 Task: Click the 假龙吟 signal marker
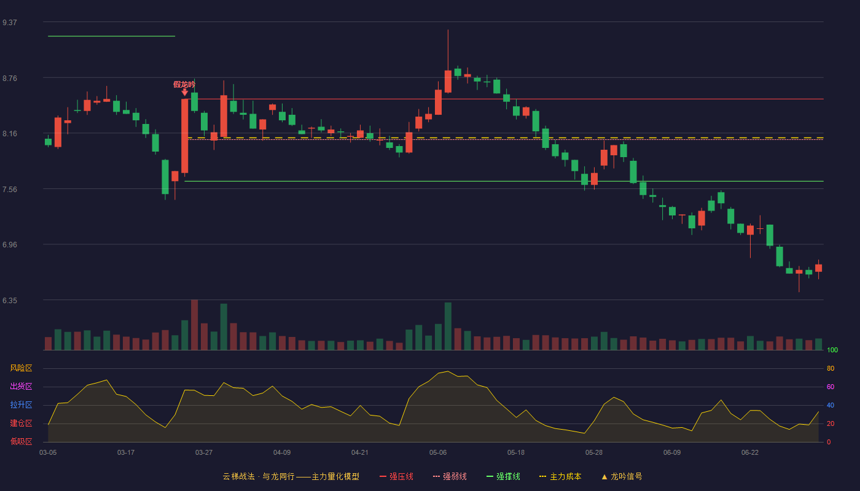click(x=184, y=88)
